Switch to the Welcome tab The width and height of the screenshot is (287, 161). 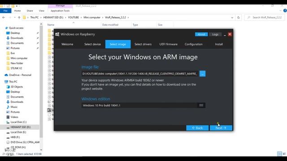click(67, 44)
